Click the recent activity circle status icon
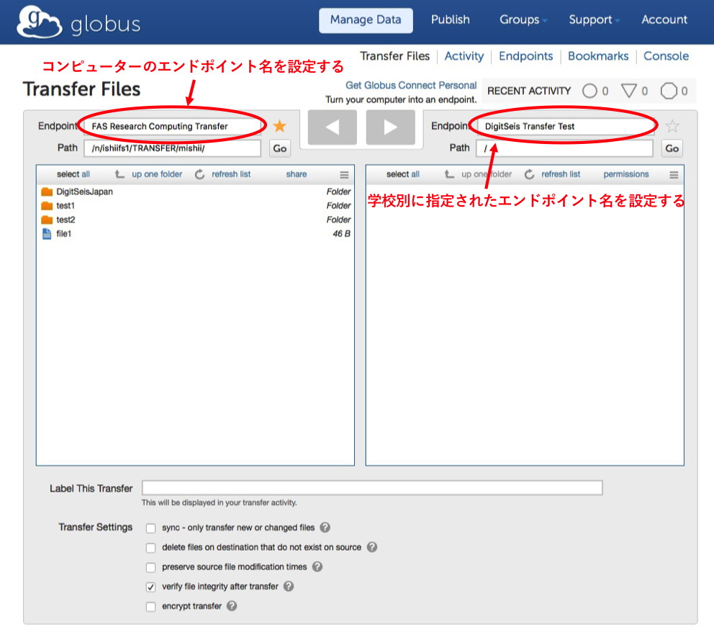 pyautogui.click(x=589, y=91)
